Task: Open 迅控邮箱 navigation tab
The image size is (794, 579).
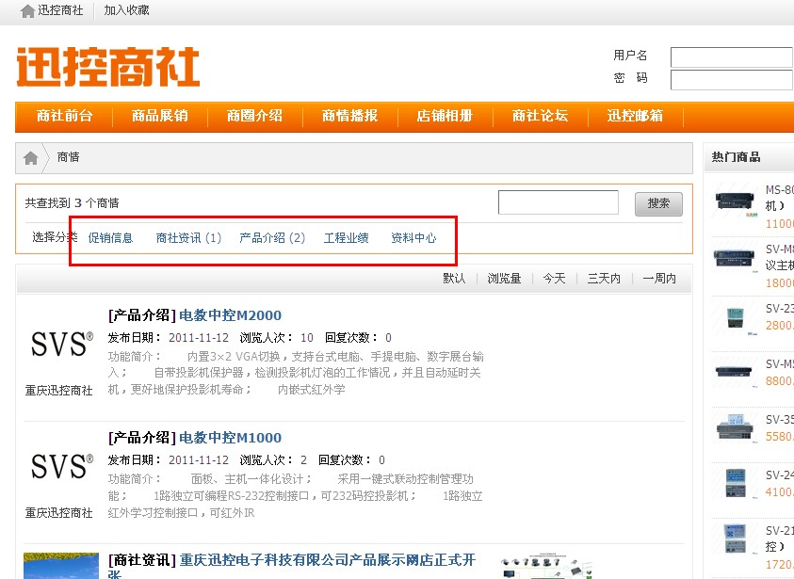Action: click(x=635, y=116)
